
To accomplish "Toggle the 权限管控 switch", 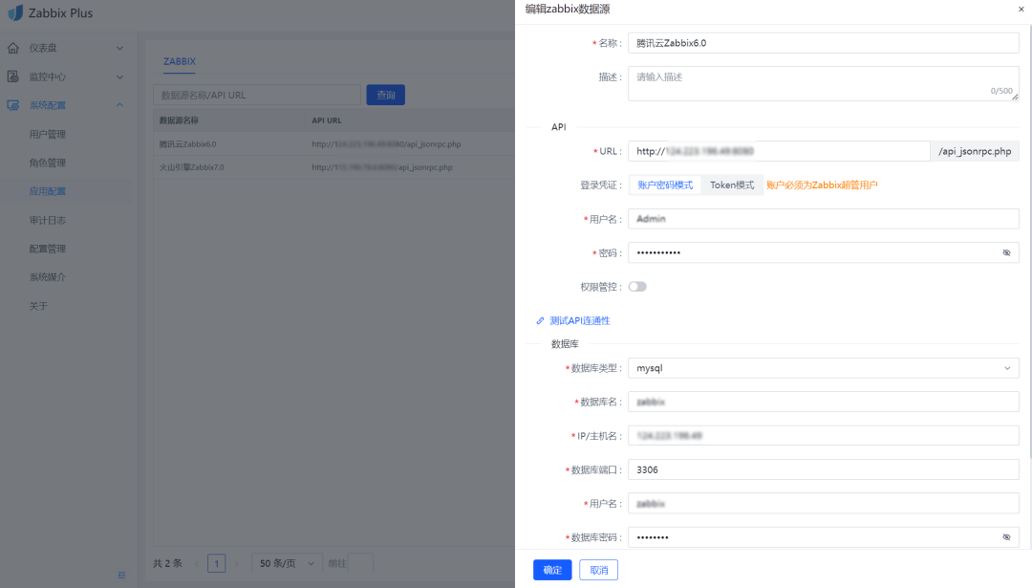I will coord(637,287).
